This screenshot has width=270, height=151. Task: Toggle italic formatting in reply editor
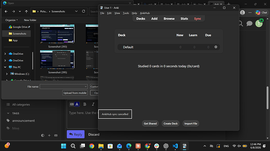(93, 104)
